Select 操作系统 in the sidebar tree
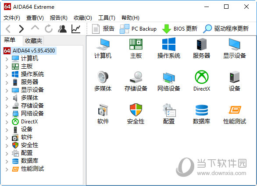Image resolution: width=257 pixels, height=186 pixels. pos(28,74)
